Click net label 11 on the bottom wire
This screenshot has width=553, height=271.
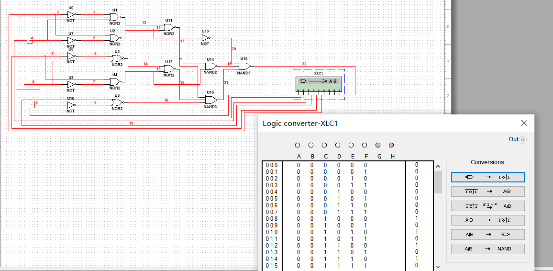[x=131, y=123]
